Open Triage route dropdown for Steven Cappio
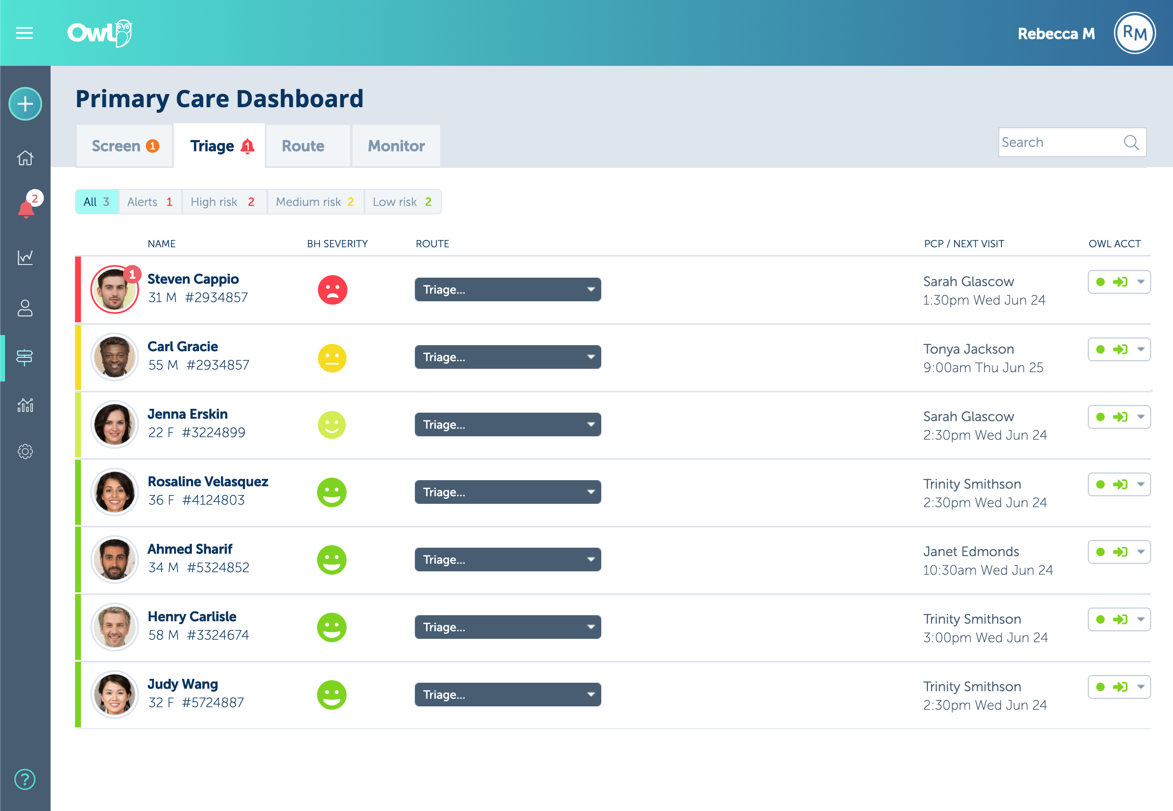The width and height of the screenshot is (1173, 811). [508, 289]
